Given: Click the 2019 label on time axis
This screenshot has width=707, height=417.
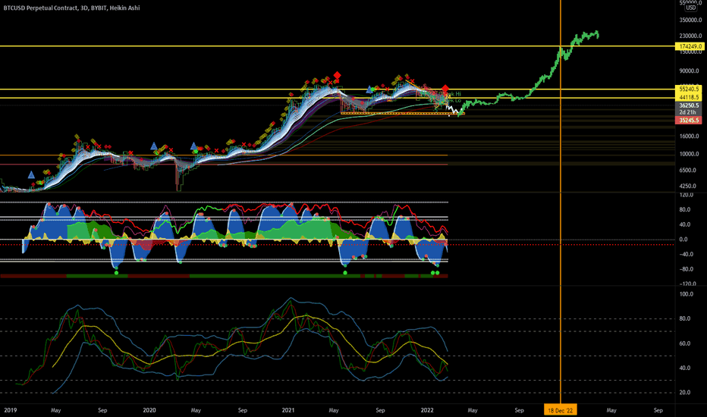Looking at the screenshot, I should [10, 410].
